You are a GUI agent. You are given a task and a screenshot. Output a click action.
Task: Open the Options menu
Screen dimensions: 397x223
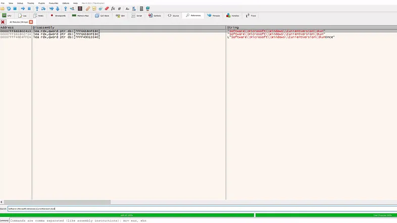coord(66,4)
